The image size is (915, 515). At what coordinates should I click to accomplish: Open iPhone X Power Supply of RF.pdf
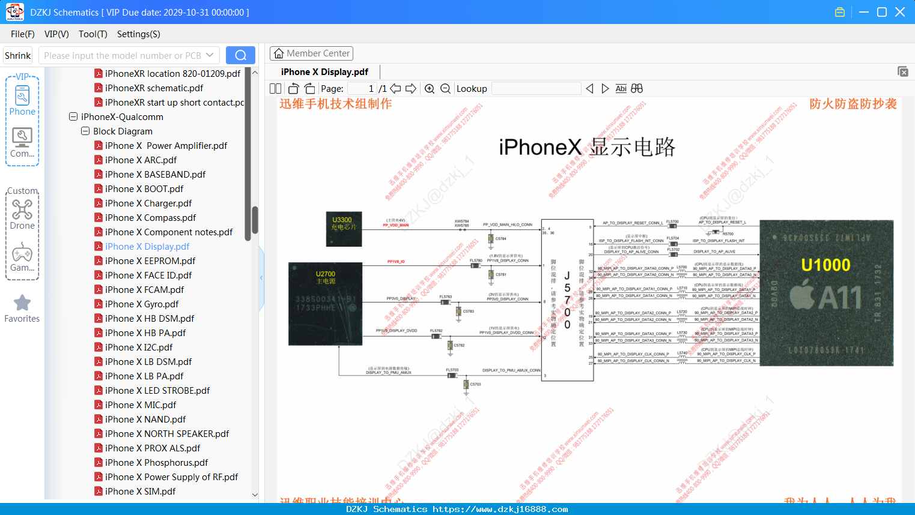[x=171, y=477]
